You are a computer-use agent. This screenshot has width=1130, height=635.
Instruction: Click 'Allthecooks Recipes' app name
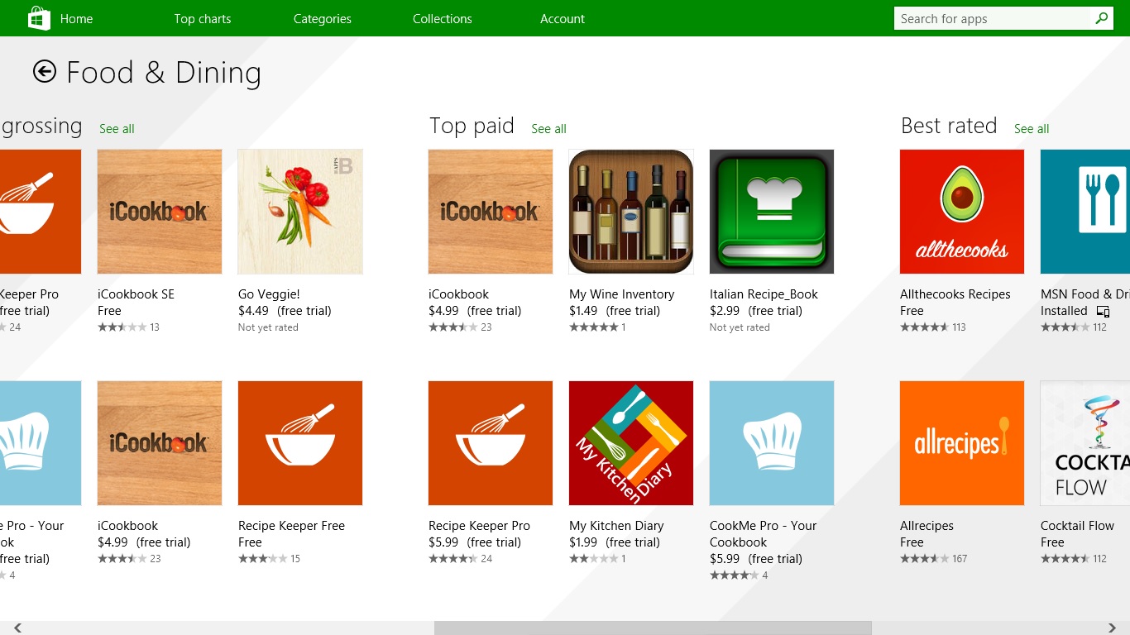955,294
